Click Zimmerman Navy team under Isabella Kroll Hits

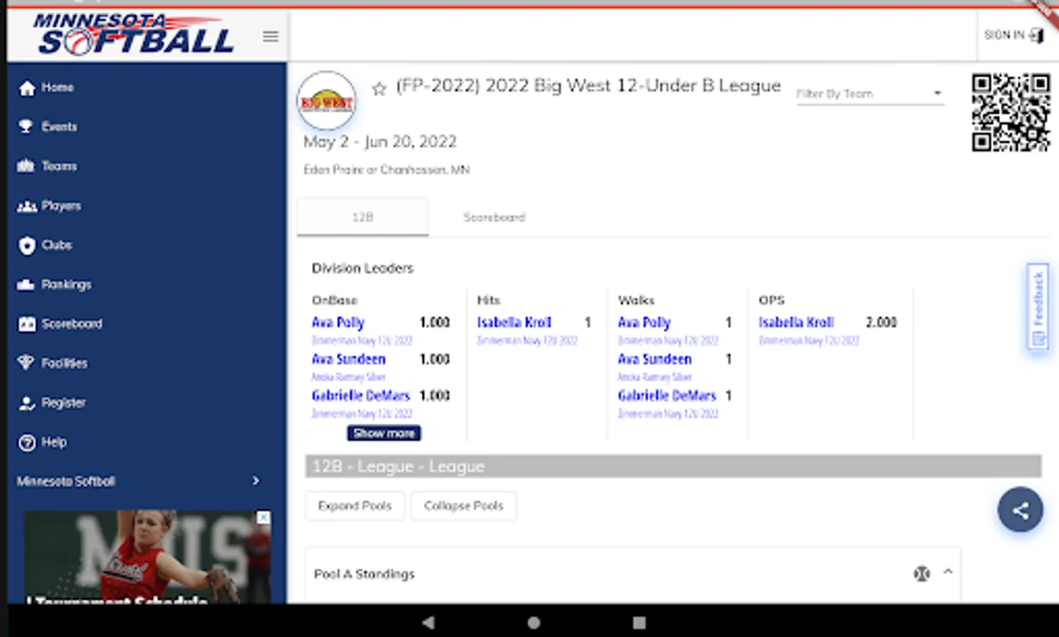click(527, 341)
